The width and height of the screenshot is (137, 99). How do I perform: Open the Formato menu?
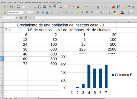(28, 2)
